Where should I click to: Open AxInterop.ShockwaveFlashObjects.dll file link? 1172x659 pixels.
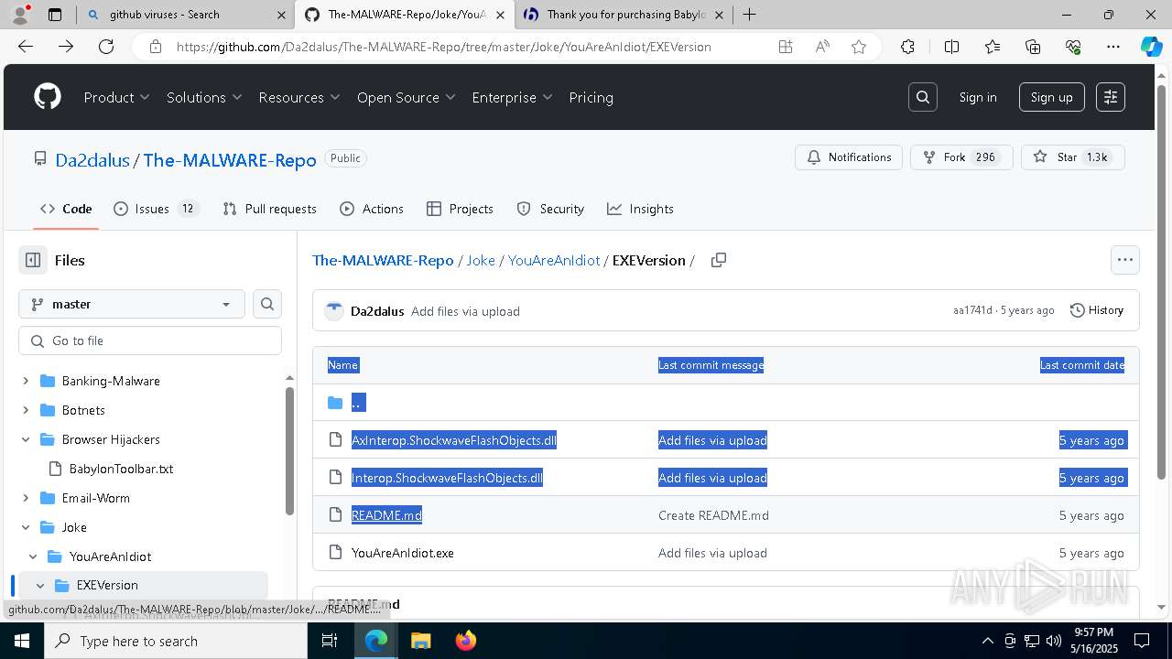[454, 440]
